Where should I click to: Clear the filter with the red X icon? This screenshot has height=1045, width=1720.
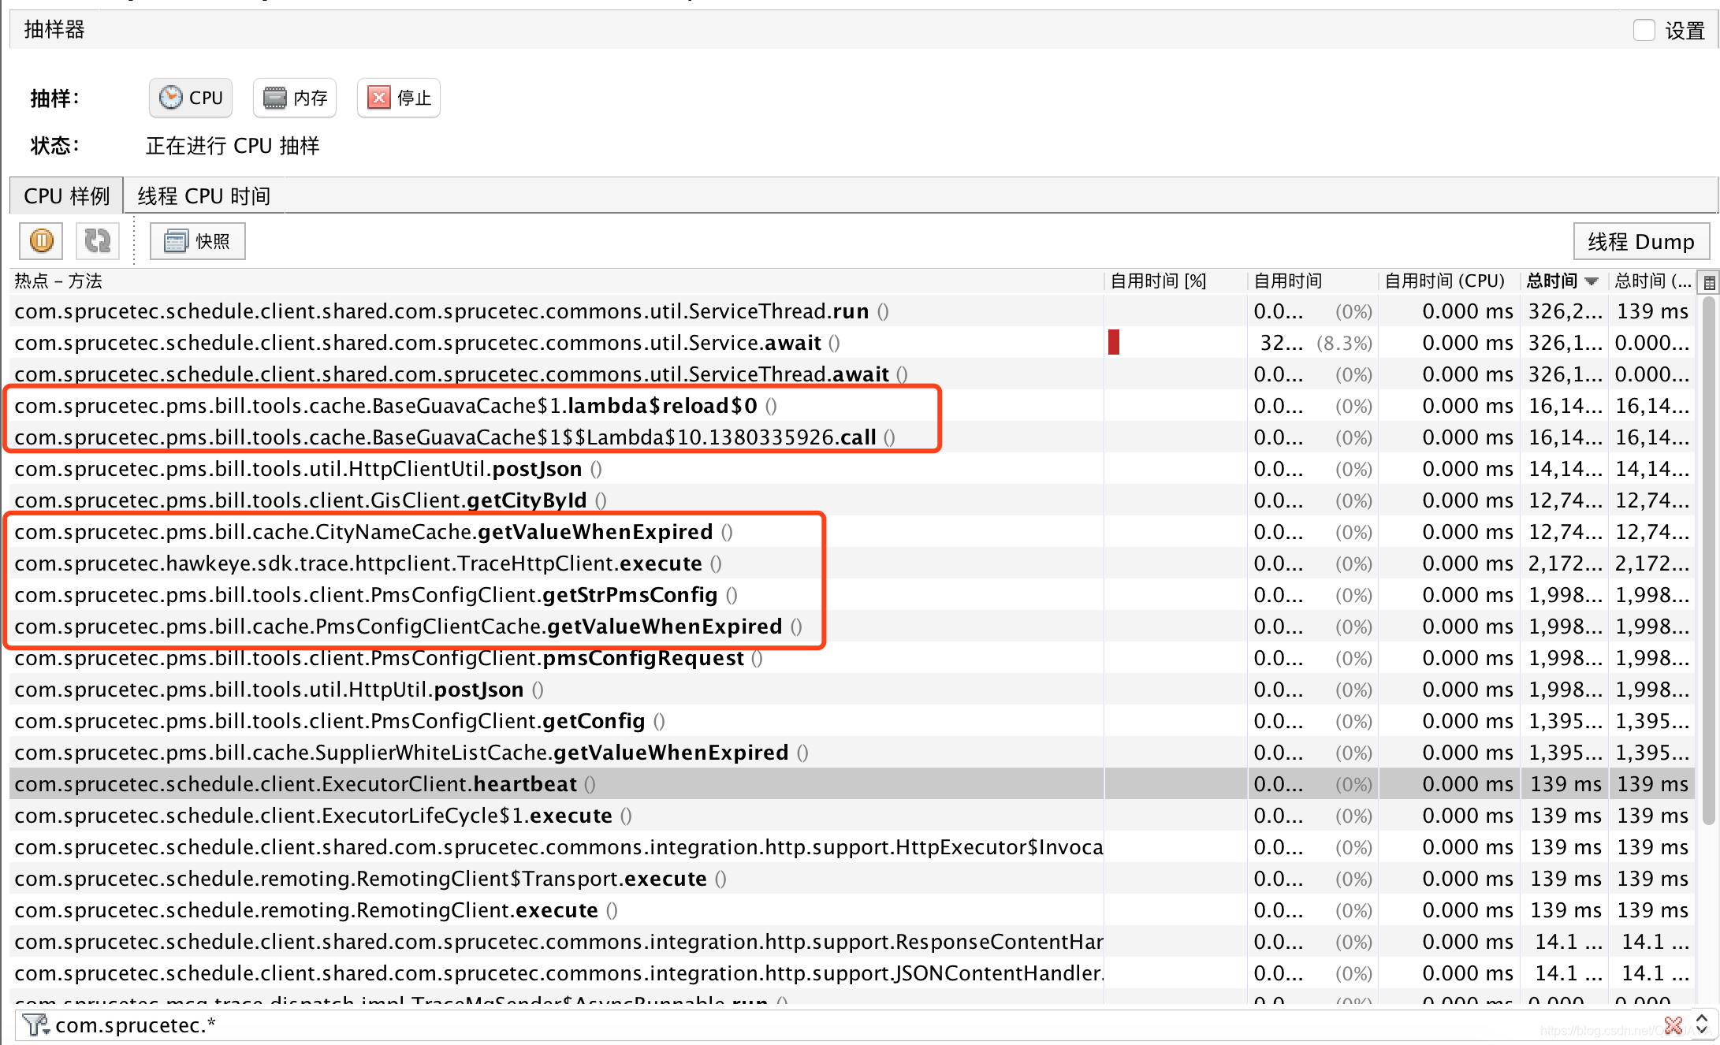pos(1673,1025)
